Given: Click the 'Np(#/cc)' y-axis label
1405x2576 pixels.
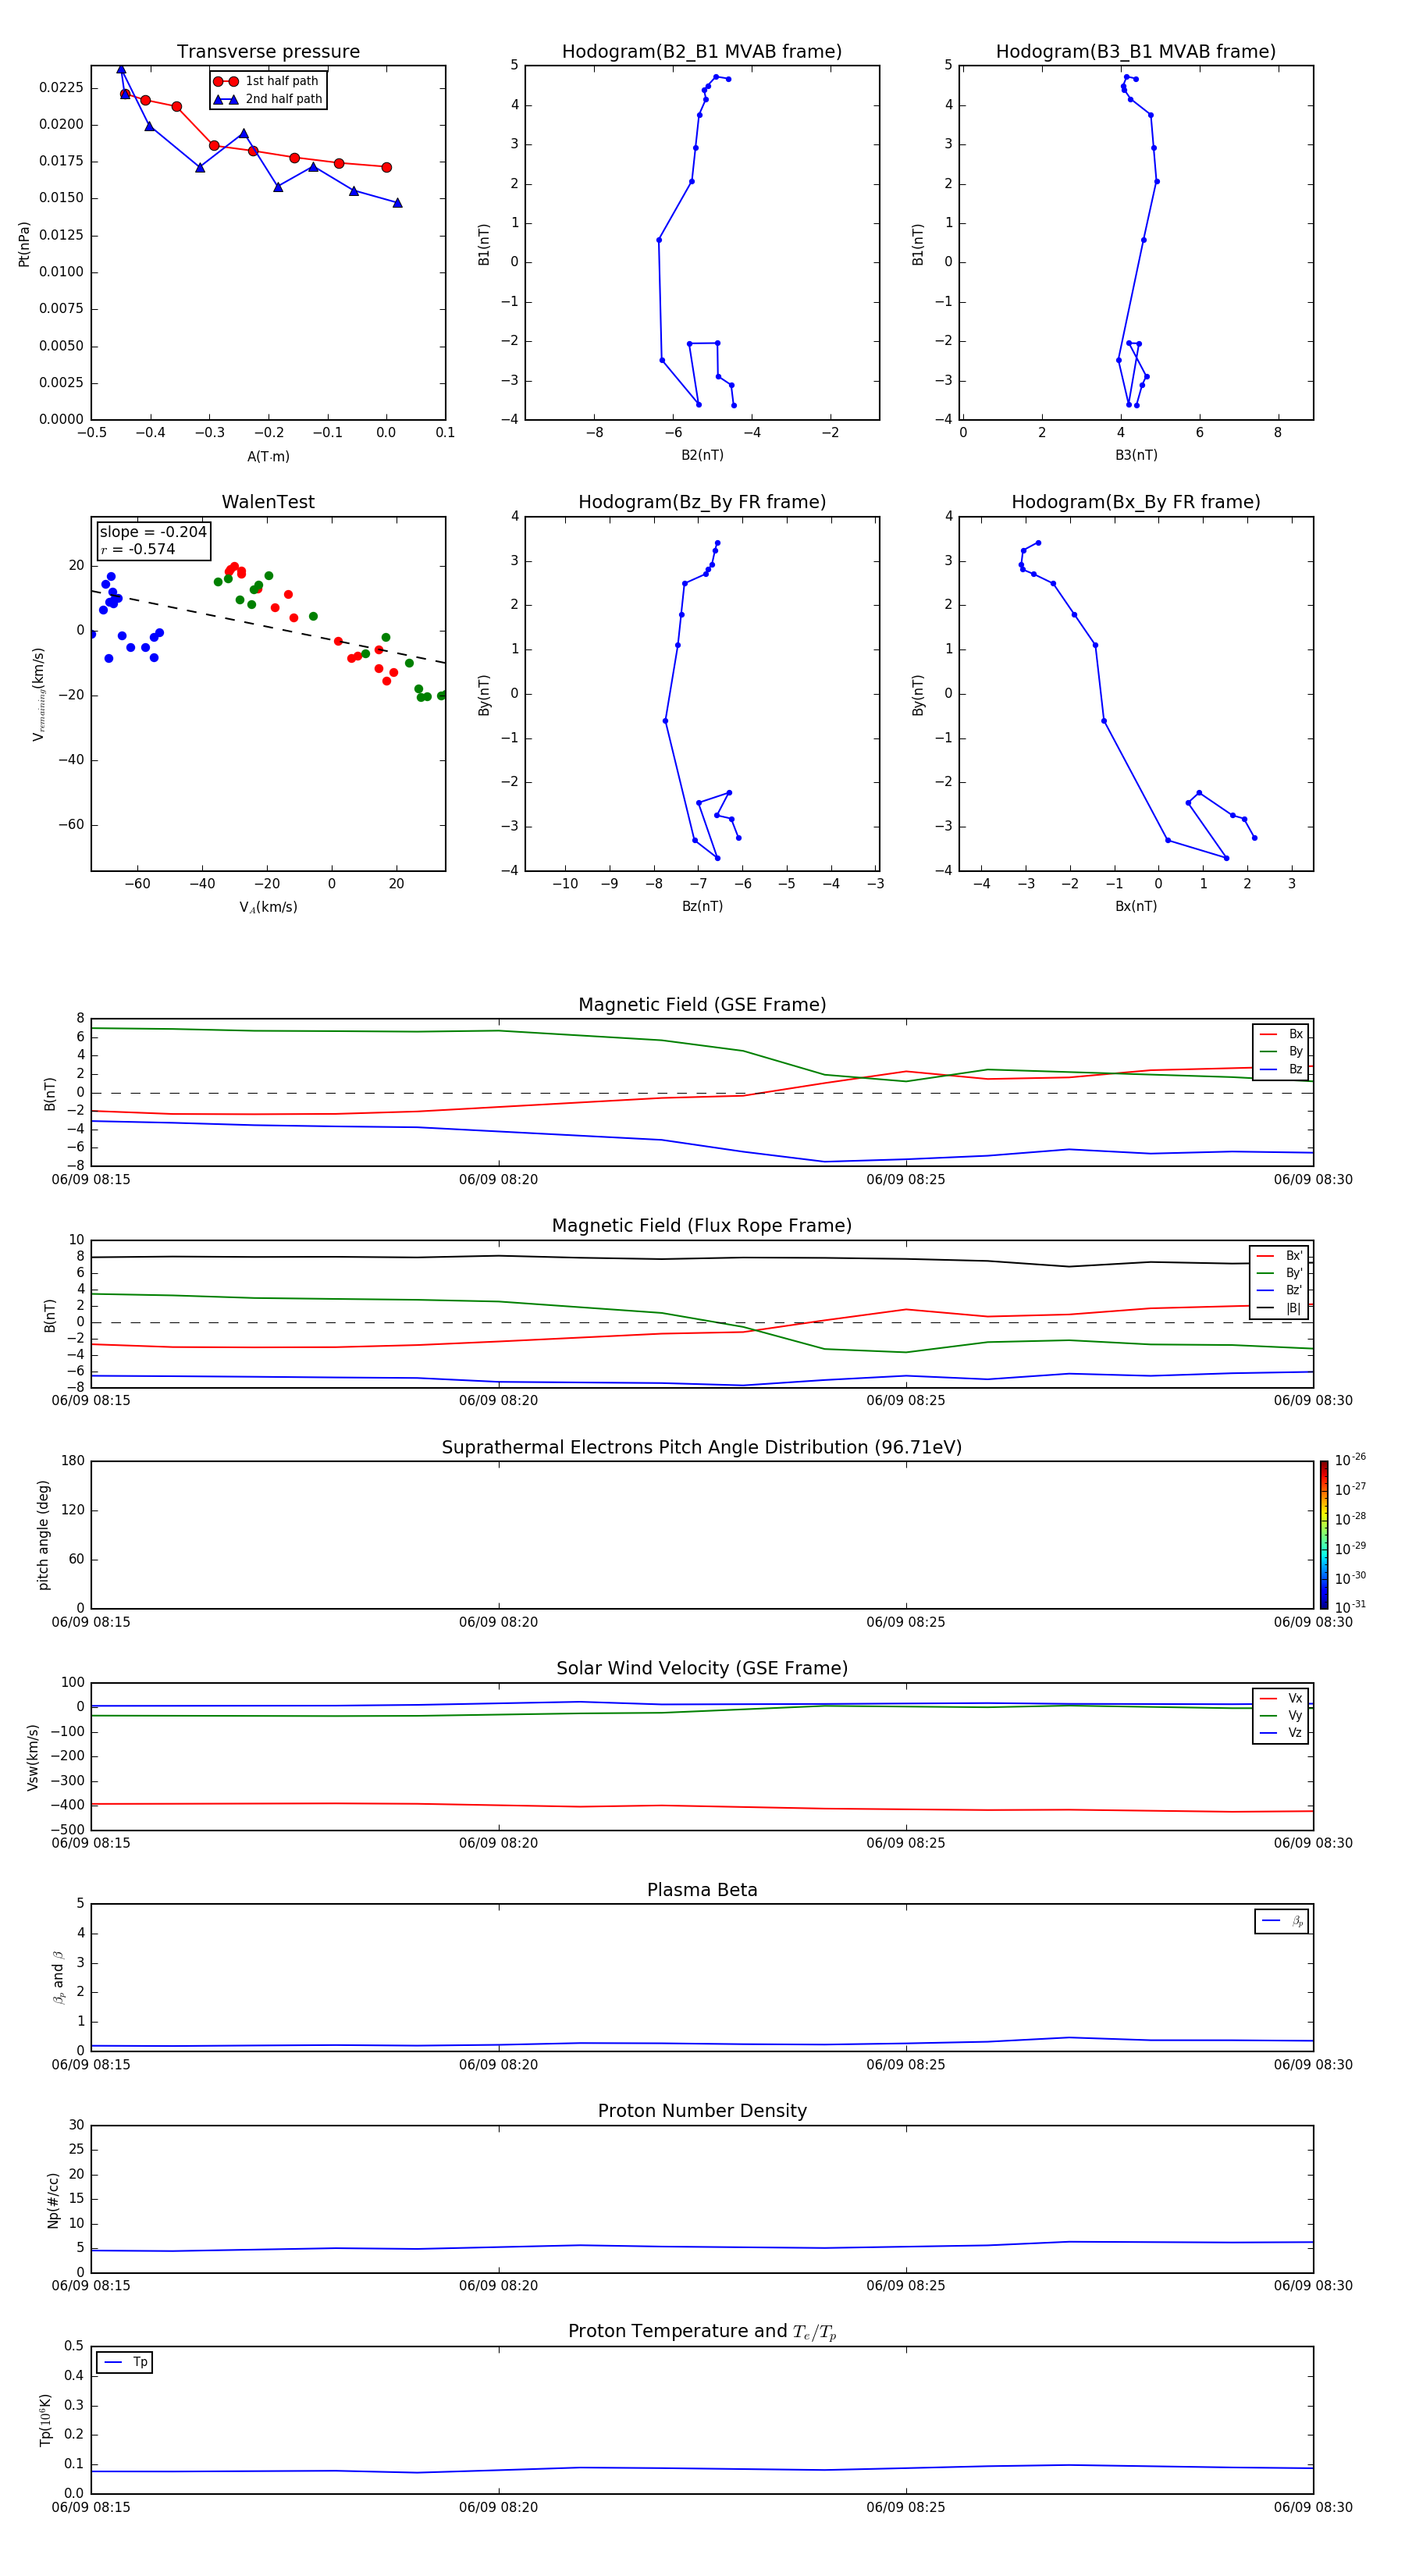Looking at the screenshot, I should (x=53, y=2200).
